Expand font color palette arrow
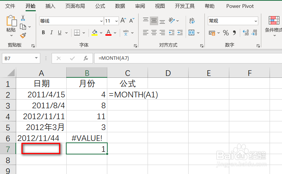Image resolution: width=282 pixels, height=174 pixels. pyautogui.click(x=115, y=33)
